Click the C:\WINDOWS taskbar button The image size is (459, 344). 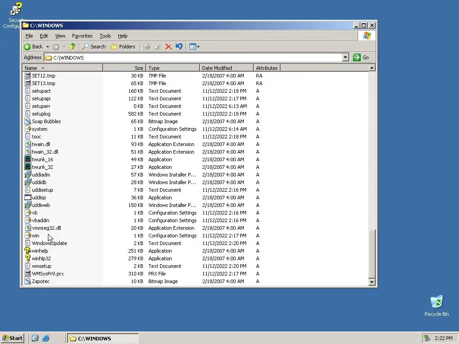(x=103, y=338)
